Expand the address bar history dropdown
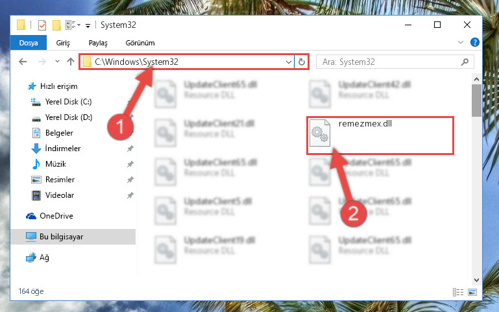499x312 pixels. (288, 62)
